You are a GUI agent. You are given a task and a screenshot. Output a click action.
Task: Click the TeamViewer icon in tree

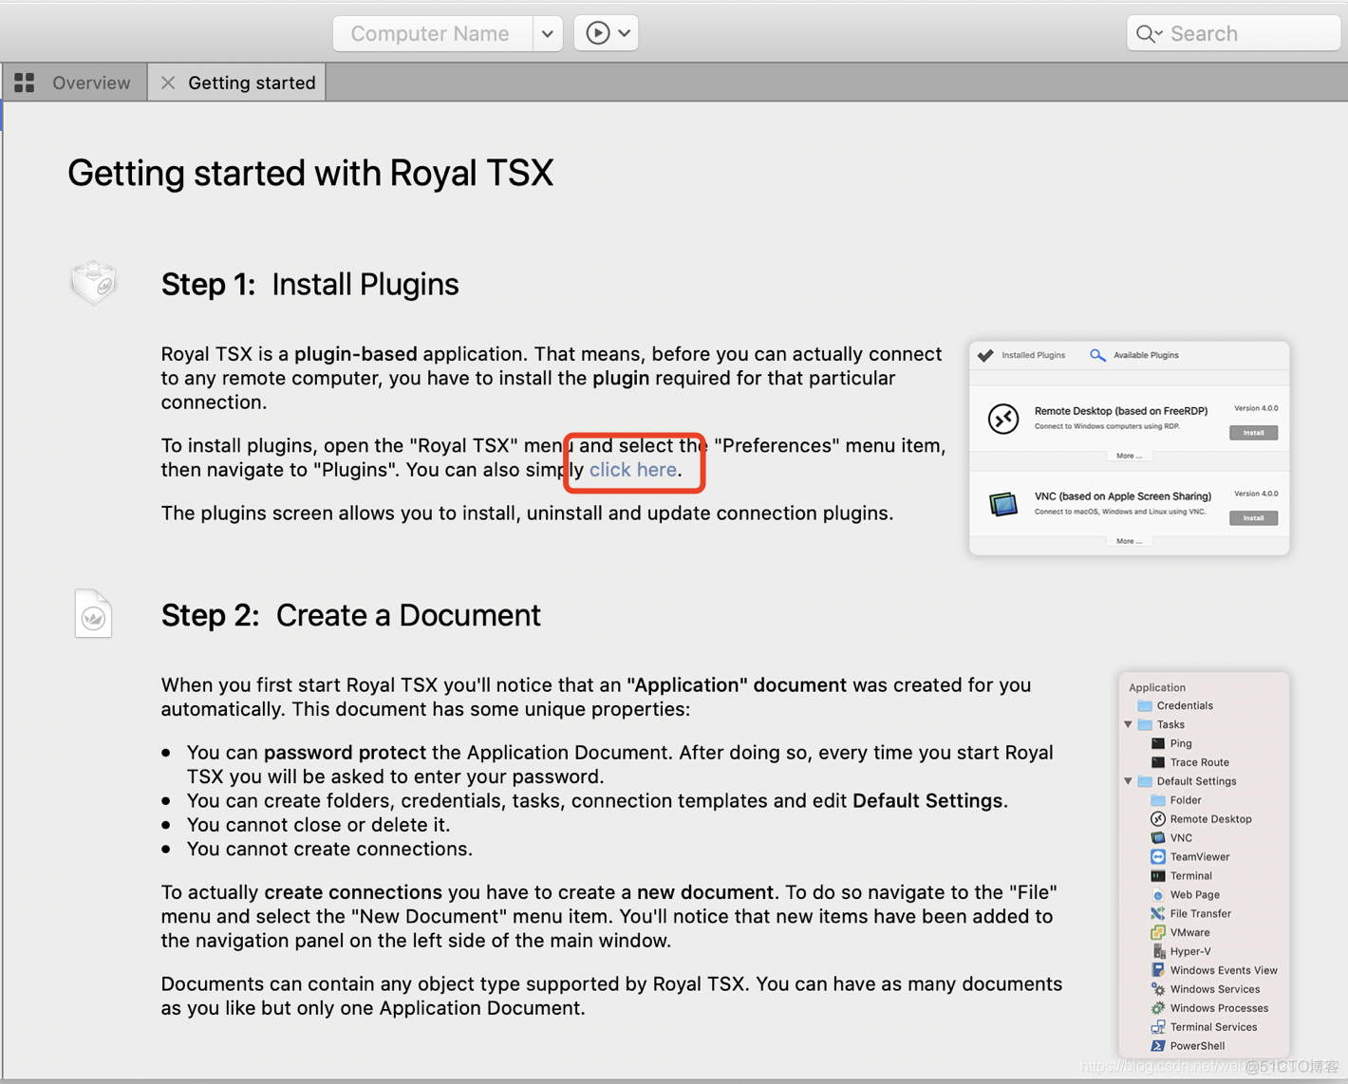point(1158,857)
